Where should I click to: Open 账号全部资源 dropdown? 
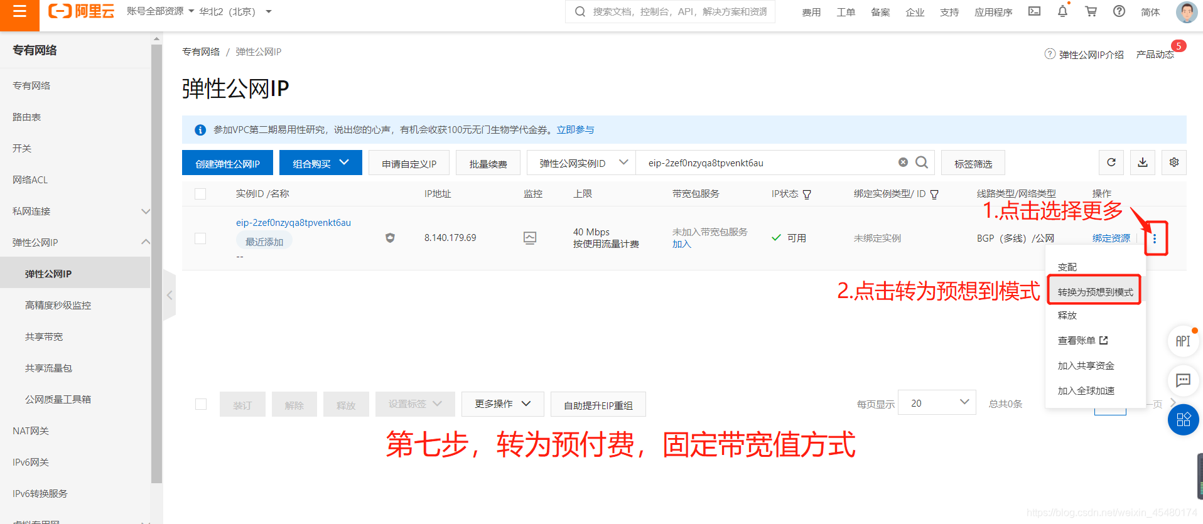point(160,11)
